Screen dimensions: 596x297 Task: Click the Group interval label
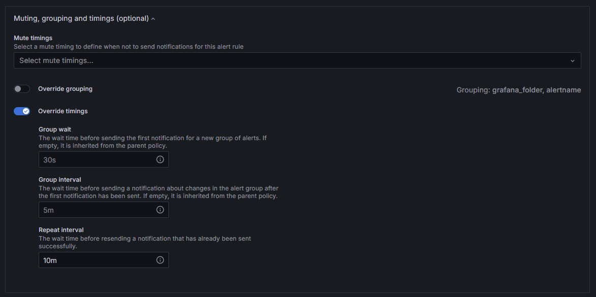pyautogui.click(x=59, y=179)
